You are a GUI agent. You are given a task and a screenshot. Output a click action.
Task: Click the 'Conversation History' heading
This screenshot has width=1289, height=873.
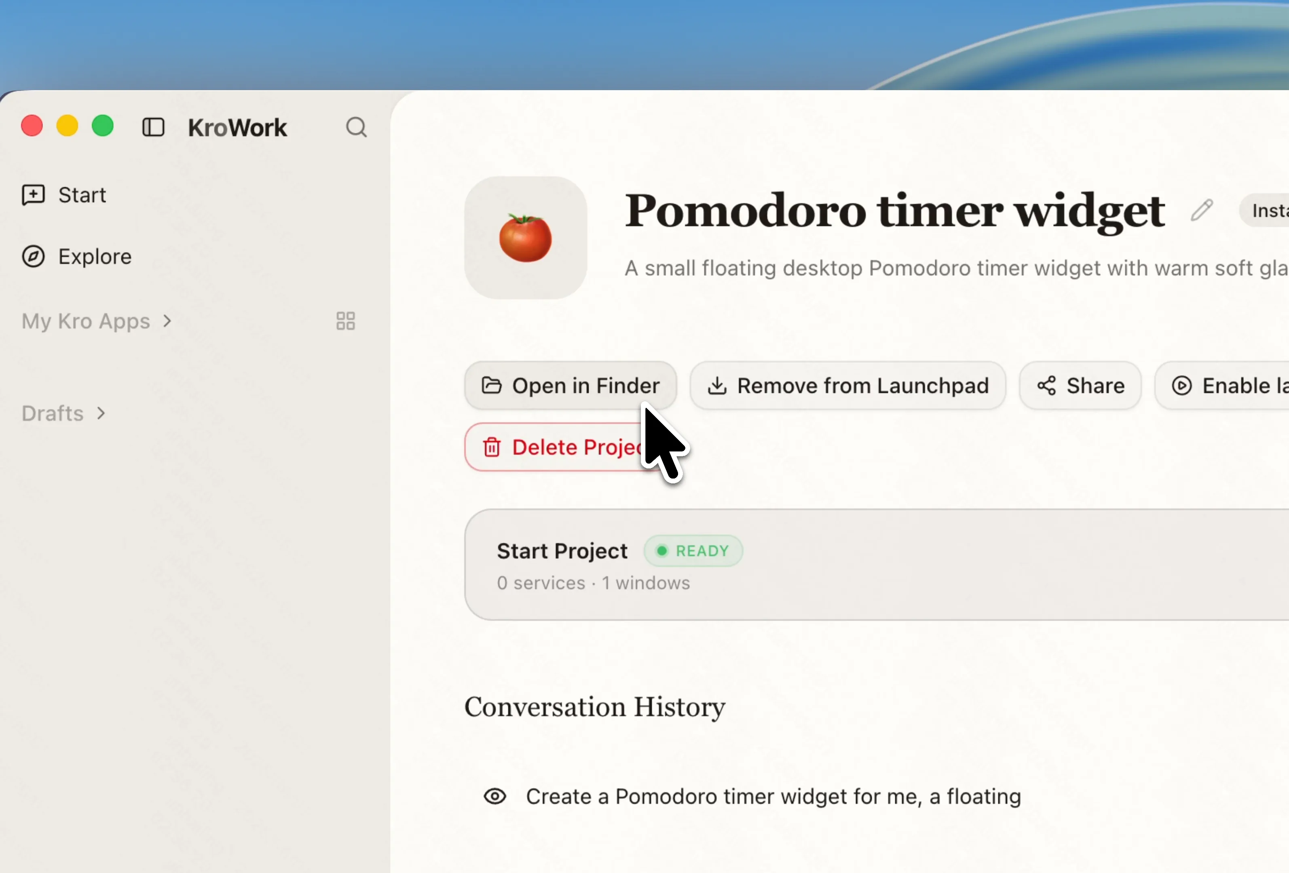[x=595, y=707]
